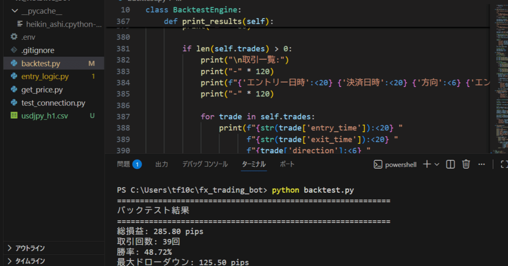This screenshot has height=266, width=508.
Task: Select the powershell terminal entry
Action: pos(397,164)
